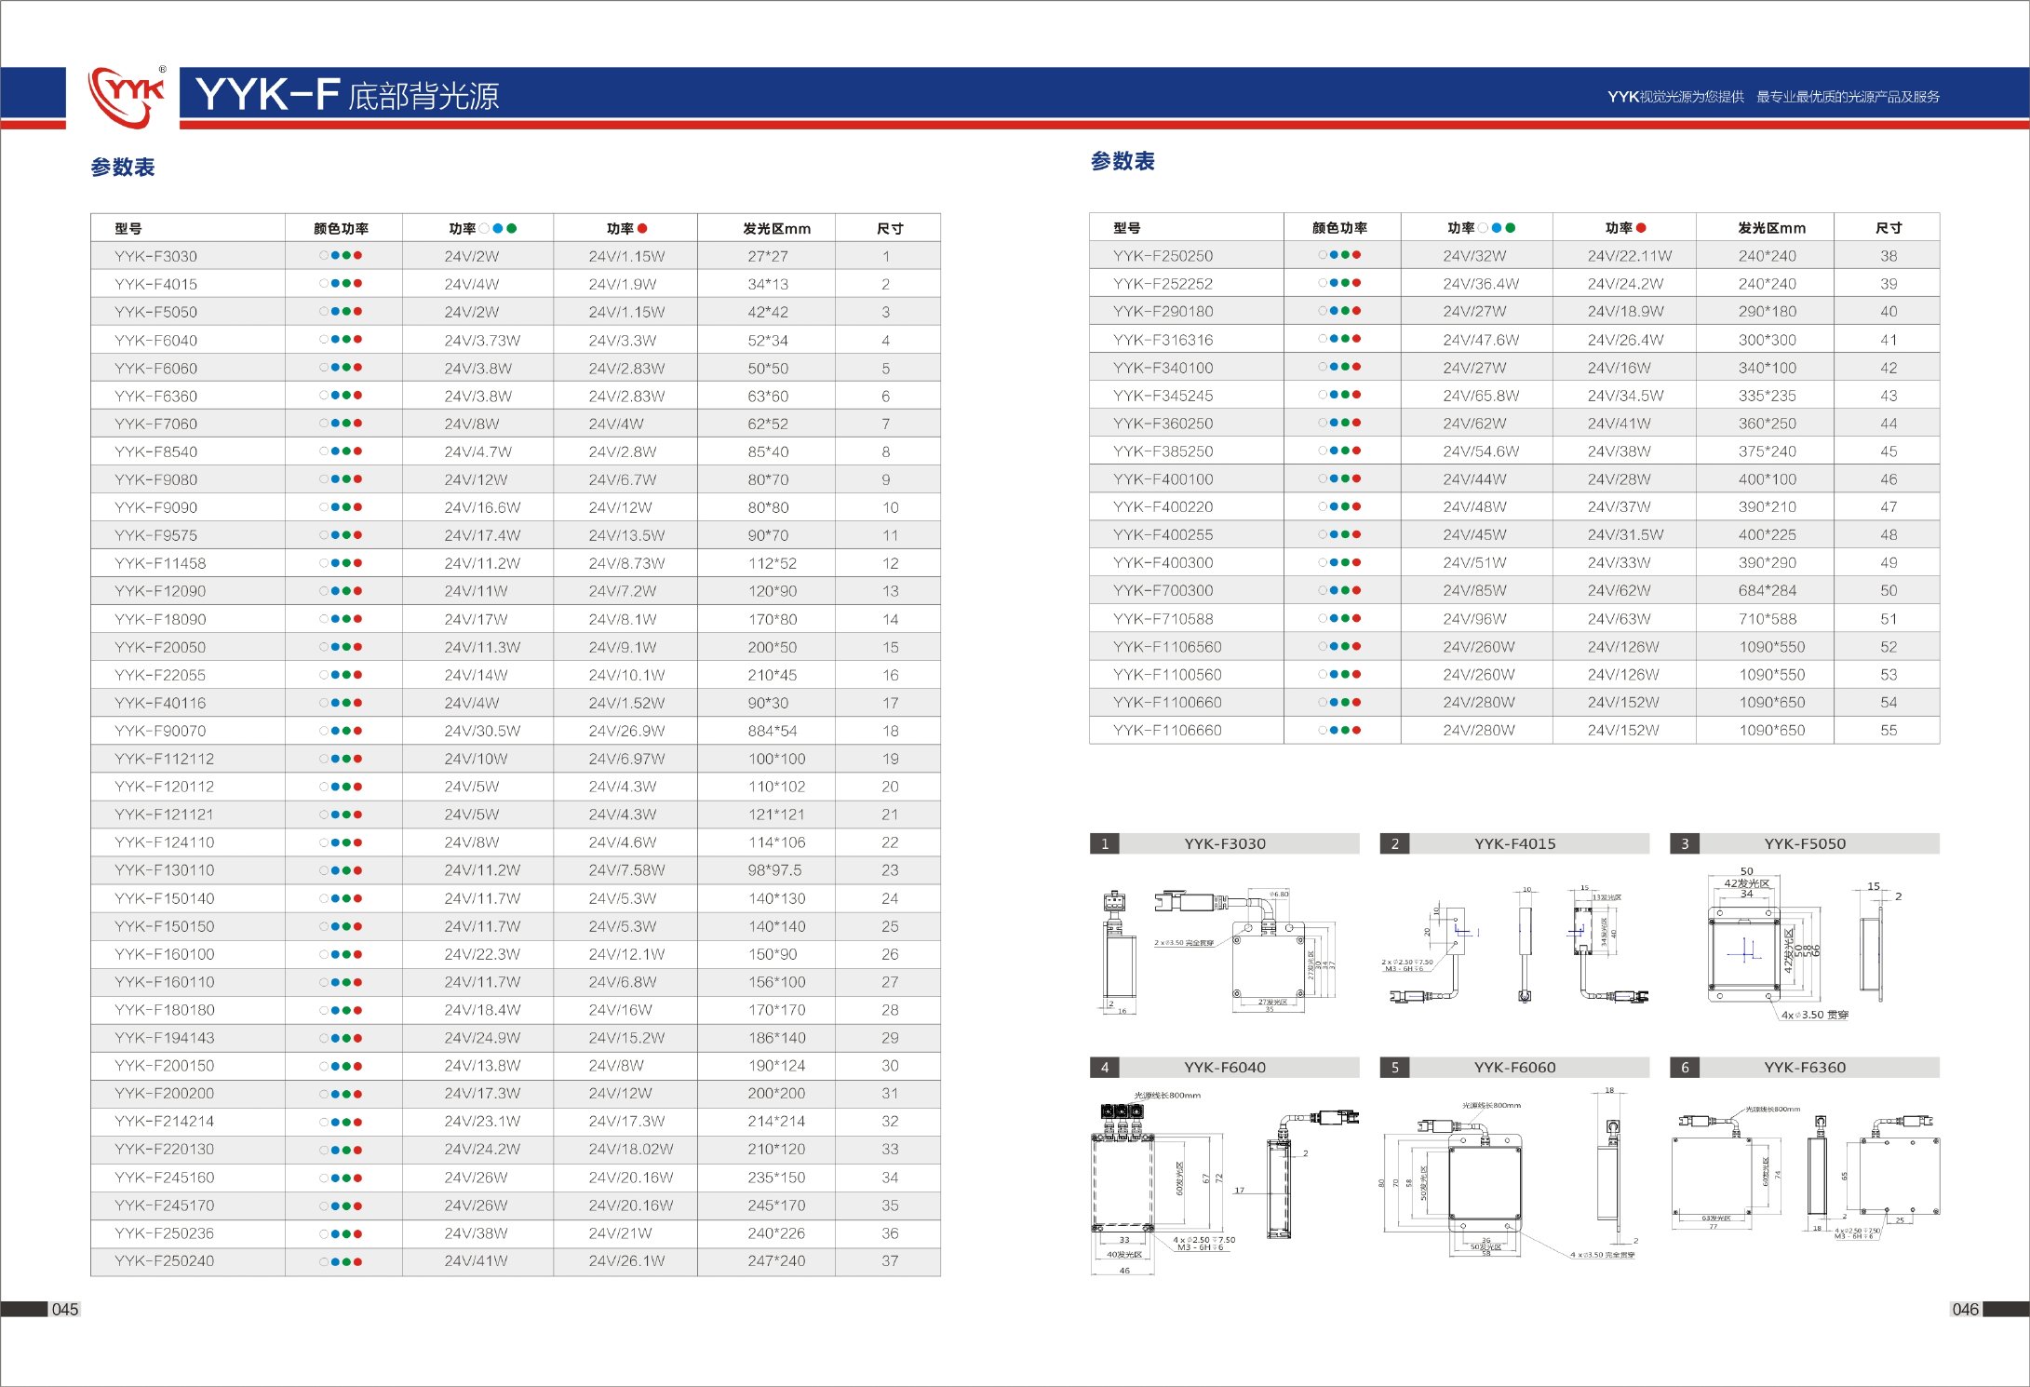Click size number '55' in the YYK-F1106660 row
2030x1387 pixels.
pyautogui.click(x=1889, y=731)
